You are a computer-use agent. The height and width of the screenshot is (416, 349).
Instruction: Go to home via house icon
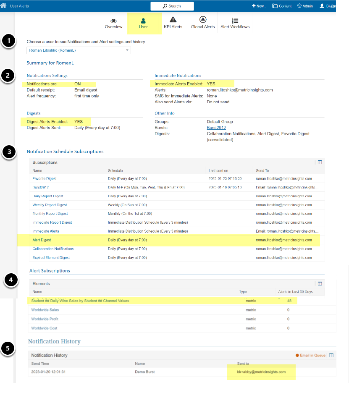pyautogui.click(x=3, y=5)
